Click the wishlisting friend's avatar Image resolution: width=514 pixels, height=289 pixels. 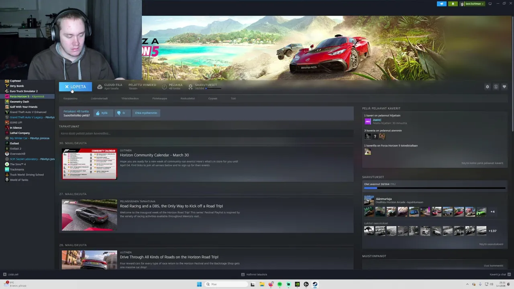pyautogui.click(x=368, y=151)
